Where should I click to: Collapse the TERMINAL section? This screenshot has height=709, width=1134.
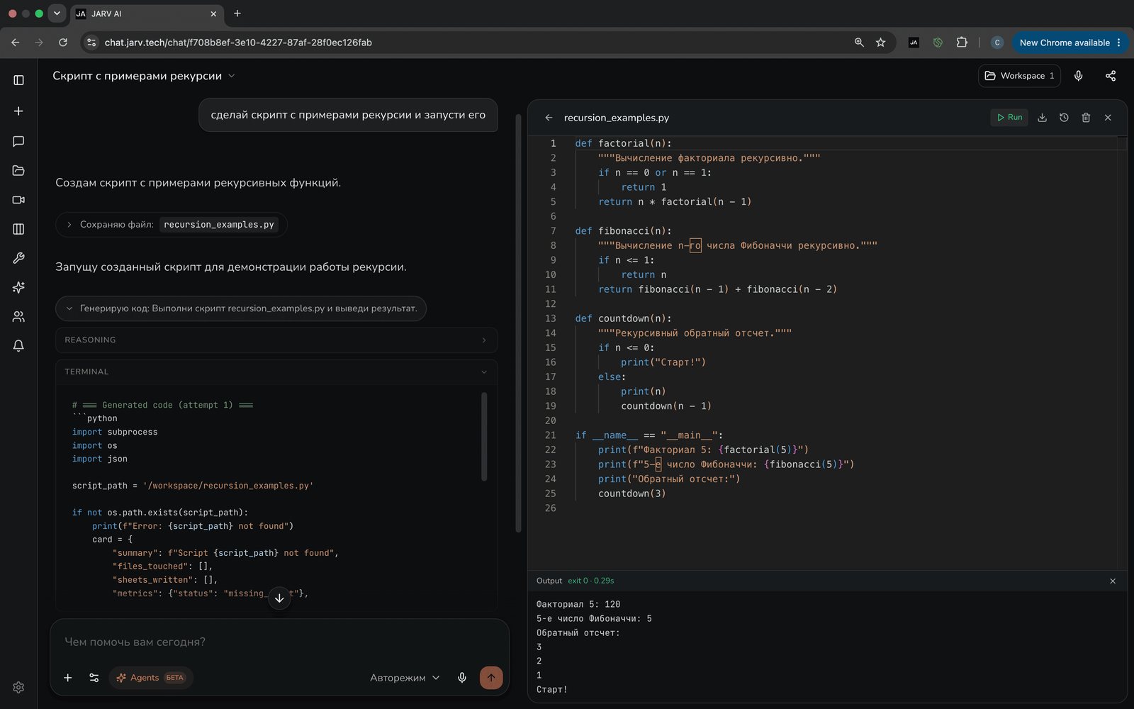276,372
